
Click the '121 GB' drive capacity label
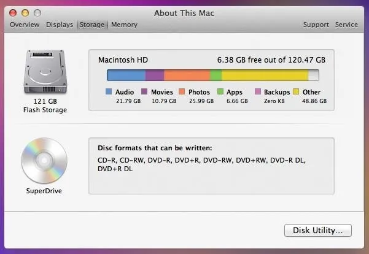click(45, 101)
